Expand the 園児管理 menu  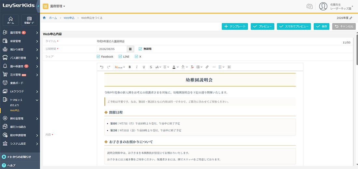point(20,33)
